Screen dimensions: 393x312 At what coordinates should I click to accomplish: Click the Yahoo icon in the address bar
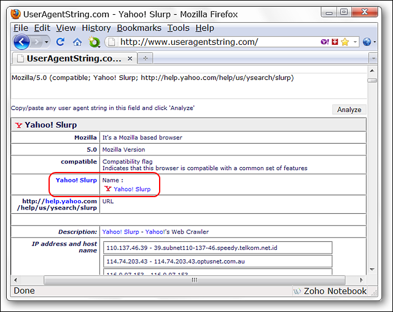pyautogui.click(x=324, y=42)
